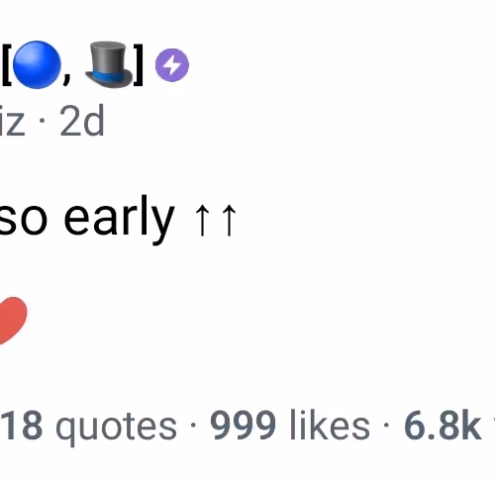Screen dimensions: 495x480
Task: Click the second up arrow in the post text
Action: tap(230, 220)
